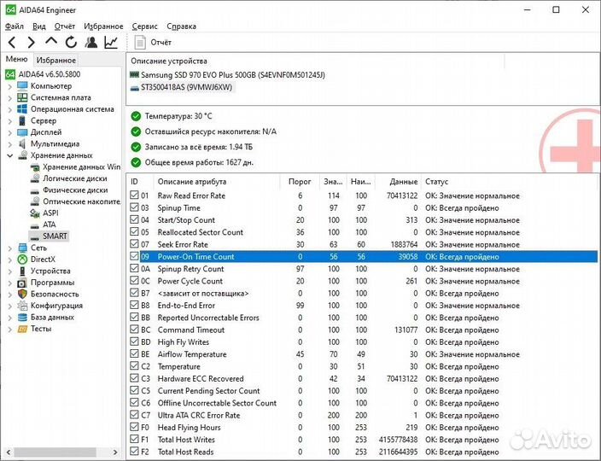
Task: Click the Отчёт toolbar button label
Action: point(160,42)
